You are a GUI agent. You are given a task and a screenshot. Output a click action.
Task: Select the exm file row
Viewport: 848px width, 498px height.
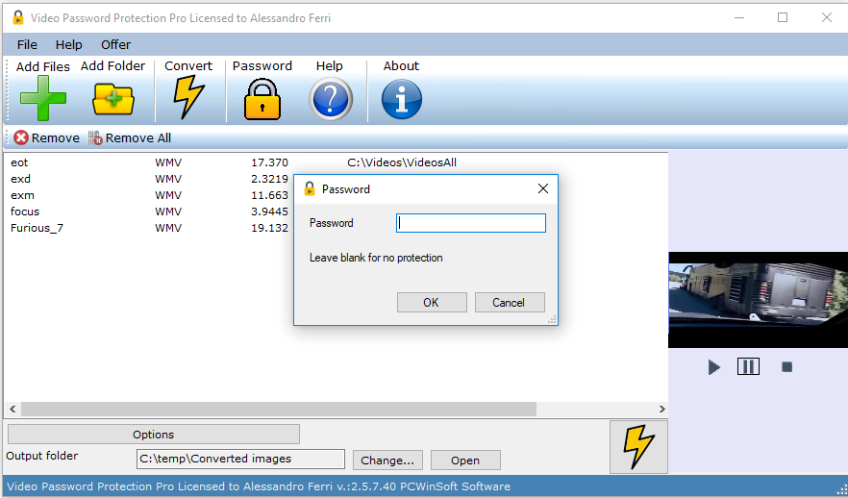[150, 194]
